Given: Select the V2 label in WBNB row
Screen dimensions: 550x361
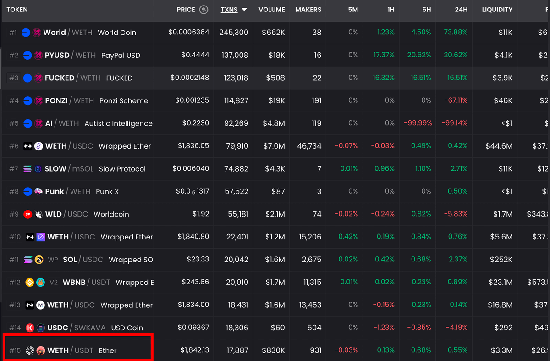Looking at the screenshot, I should click(54, 282).
